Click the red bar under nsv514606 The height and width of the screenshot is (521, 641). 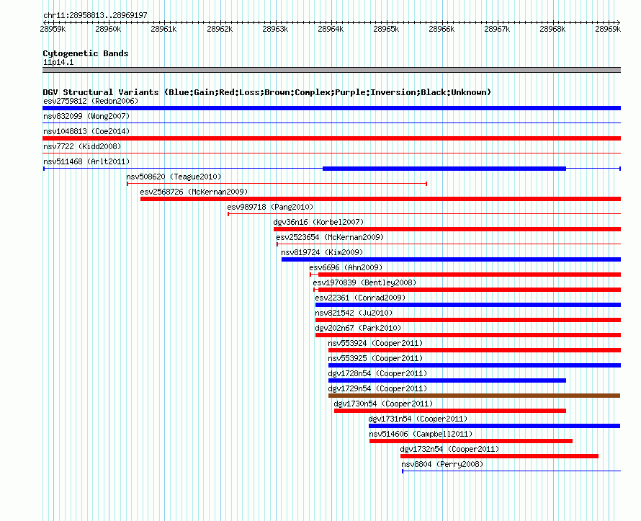pyautogui.click(x=471, y=441)
